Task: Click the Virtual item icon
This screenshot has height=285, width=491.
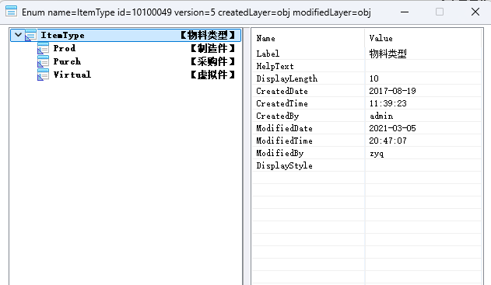Action: click(43, 75)
